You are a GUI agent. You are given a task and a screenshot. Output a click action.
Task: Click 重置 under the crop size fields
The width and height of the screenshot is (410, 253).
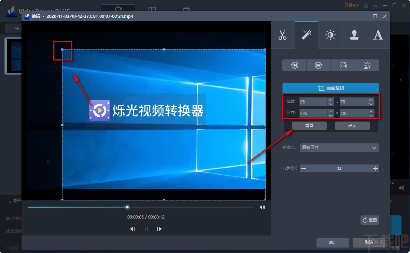pyautogui.click(x=309, y=126)
